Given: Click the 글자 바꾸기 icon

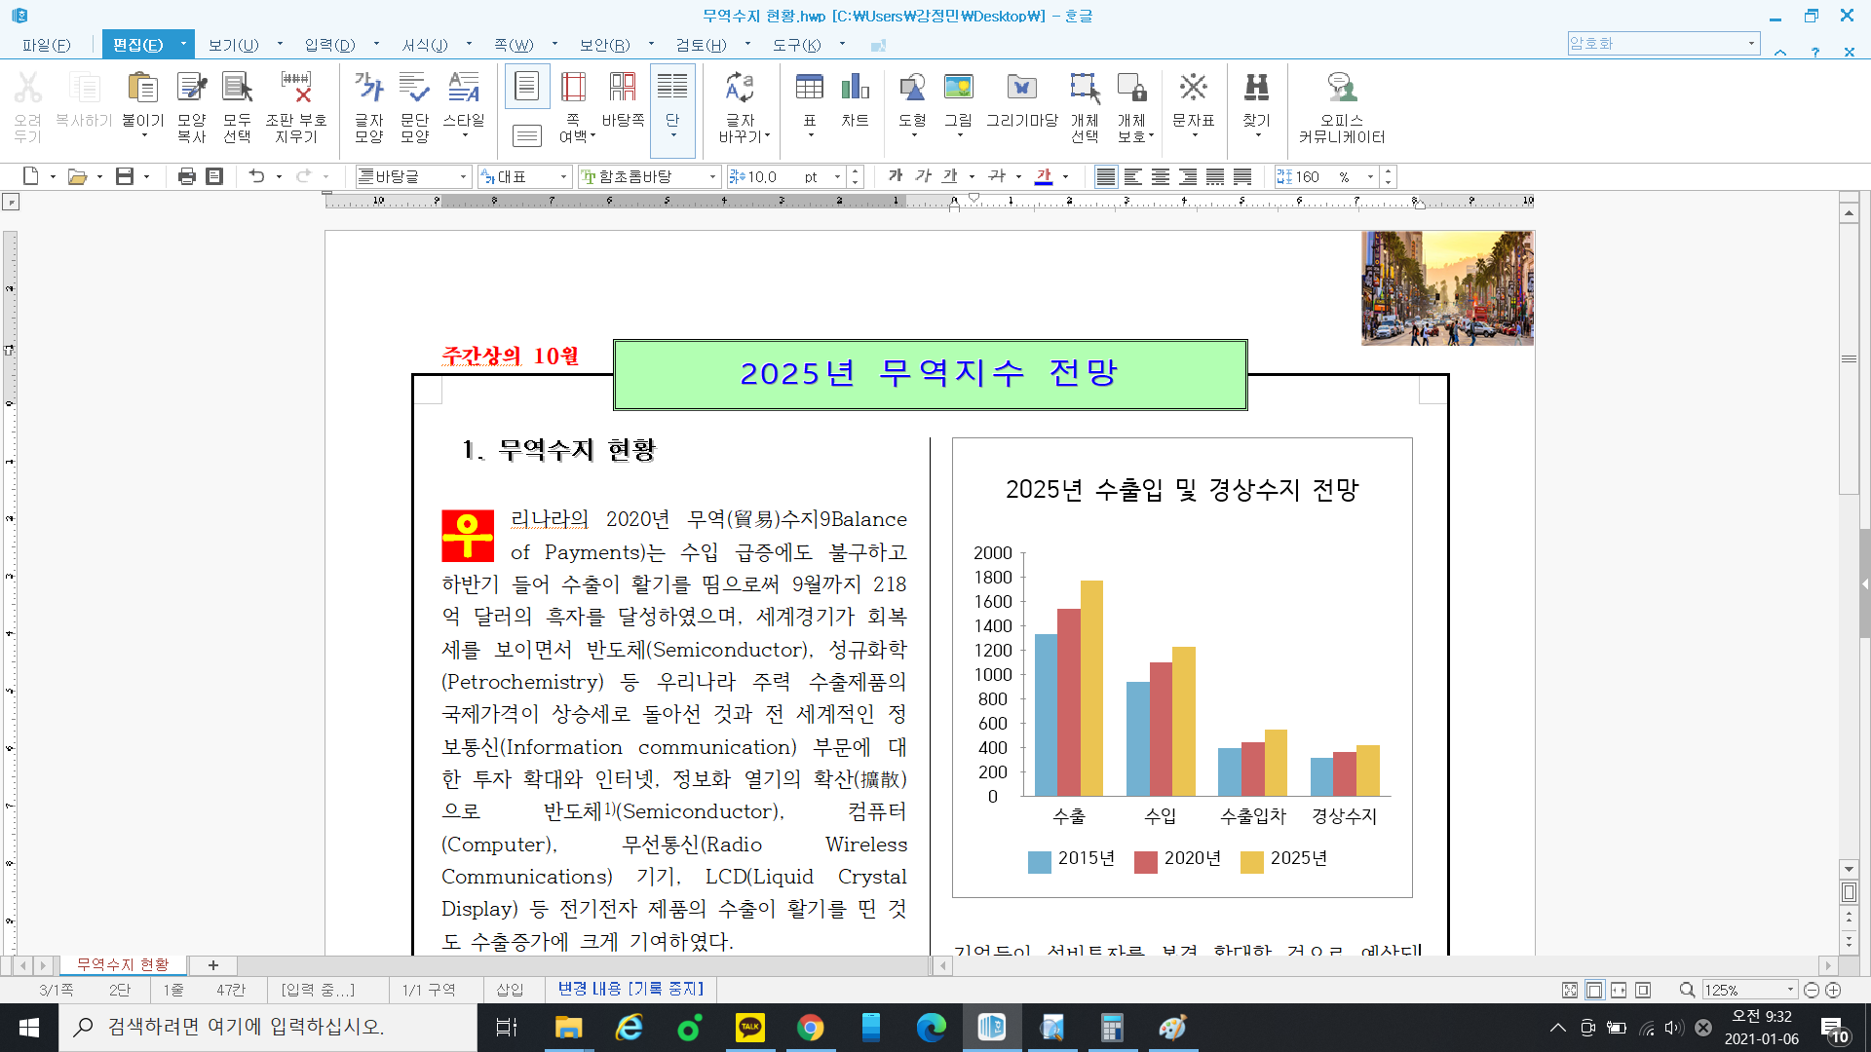Looking at the screenshot, I should click(741, 88).
